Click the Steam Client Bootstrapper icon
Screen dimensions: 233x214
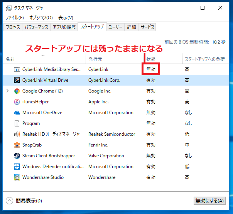coord(17,156)
